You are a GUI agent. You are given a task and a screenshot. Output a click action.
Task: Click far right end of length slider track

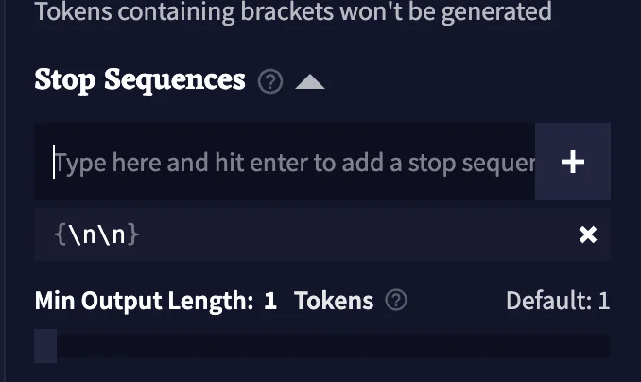607,346
